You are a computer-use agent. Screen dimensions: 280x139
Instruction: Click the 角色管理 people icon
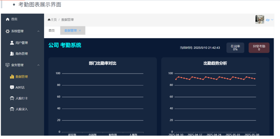(12, 54)
